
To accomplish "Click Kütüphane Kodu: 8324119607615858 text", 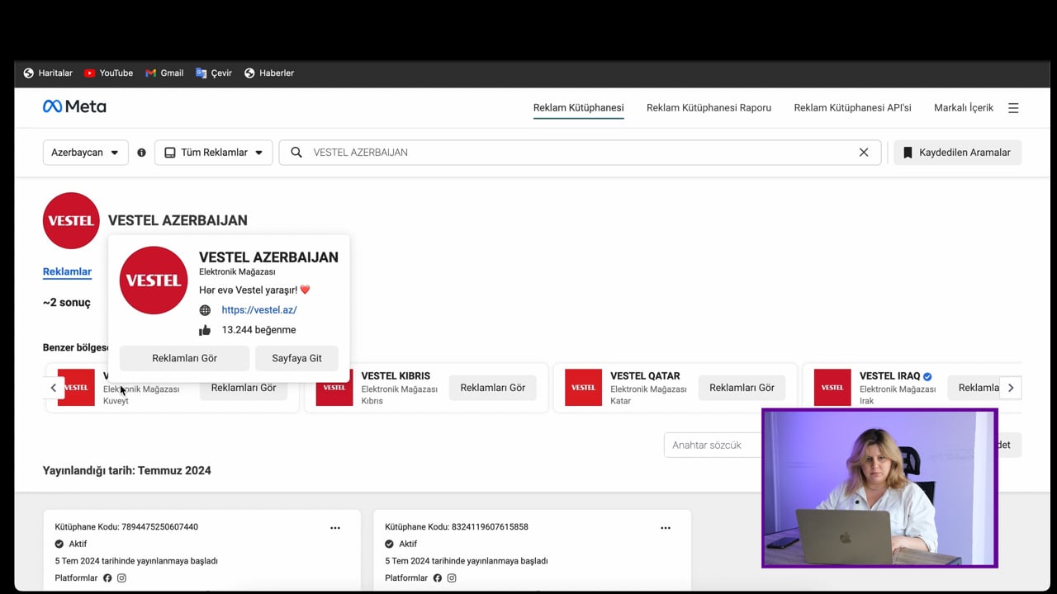I will (x=457, y=527).
